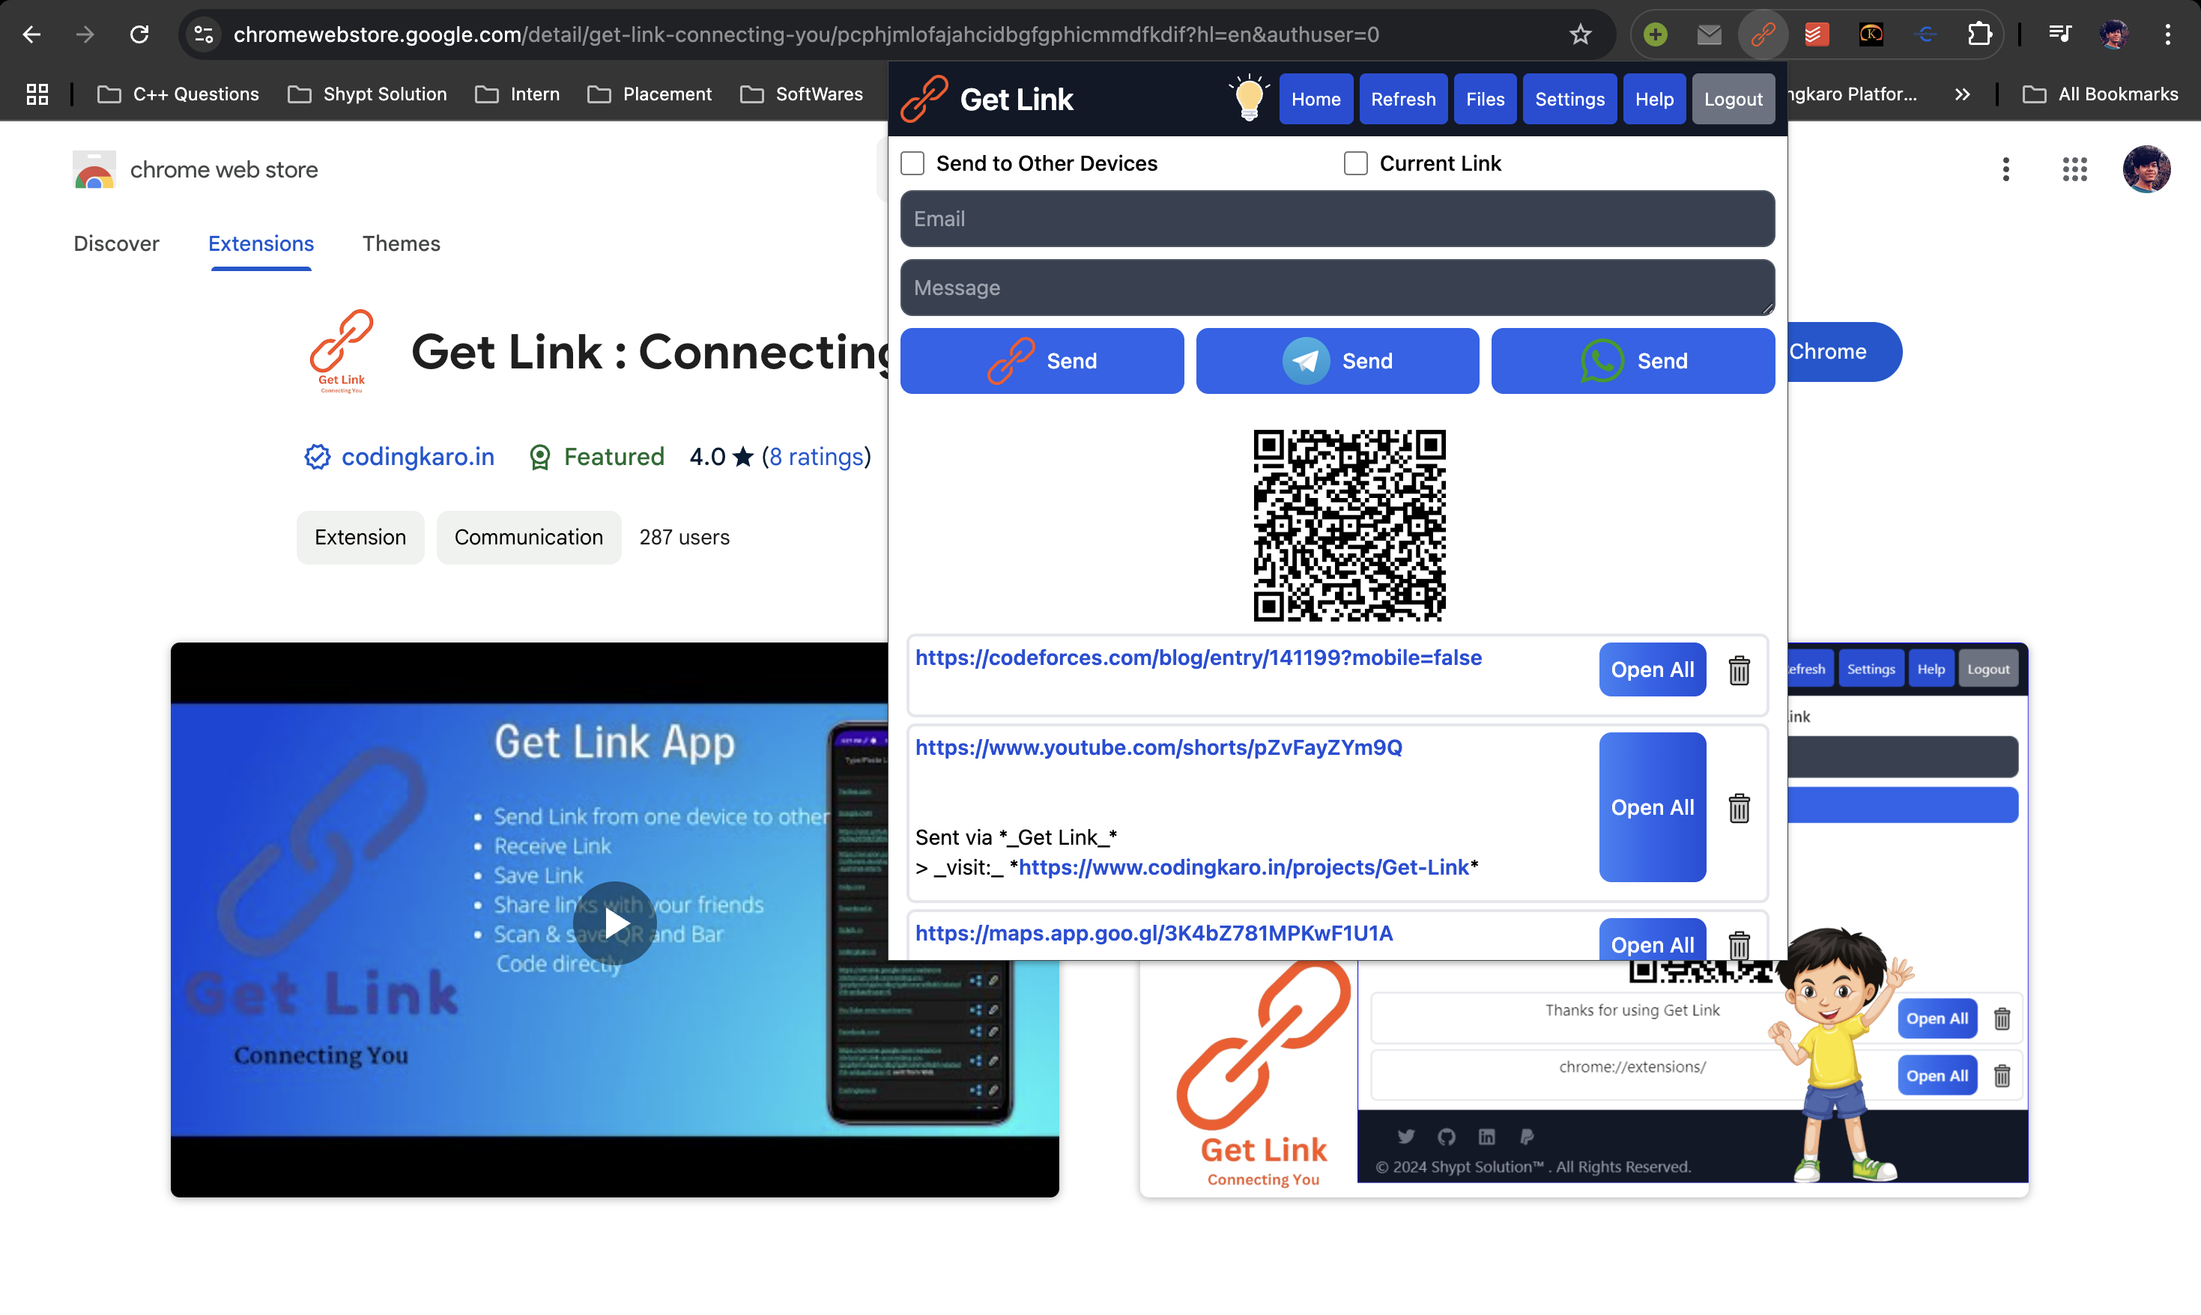Select the Extensions tab
This screenshot has height=1315, width=2201.
coord(261,243)
